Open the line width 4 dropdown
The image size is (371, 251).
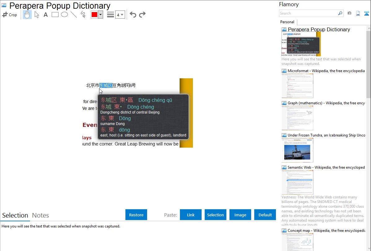click(120, 15)
